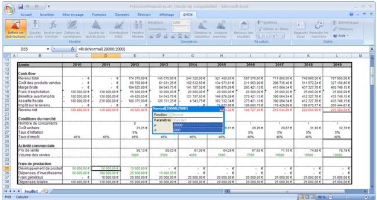377x200 pixels.
Task: Switch to the Formules ribbon tab
Action: pos(99,14)
